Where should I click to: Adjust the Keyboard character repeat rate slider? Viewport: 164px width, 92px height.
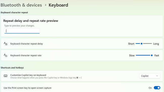(x=144, y=55)
